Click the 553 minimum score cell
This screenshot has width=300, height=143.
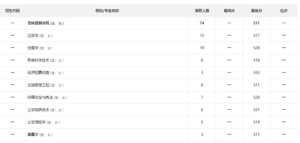256,73
